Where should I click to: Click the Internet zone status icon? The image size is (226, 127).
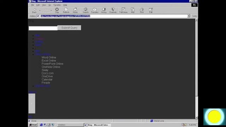point(151,121)
